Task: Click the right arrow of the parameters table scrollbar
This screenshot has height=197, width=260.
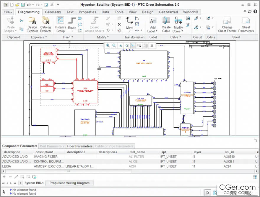Action: coord(256,171)
